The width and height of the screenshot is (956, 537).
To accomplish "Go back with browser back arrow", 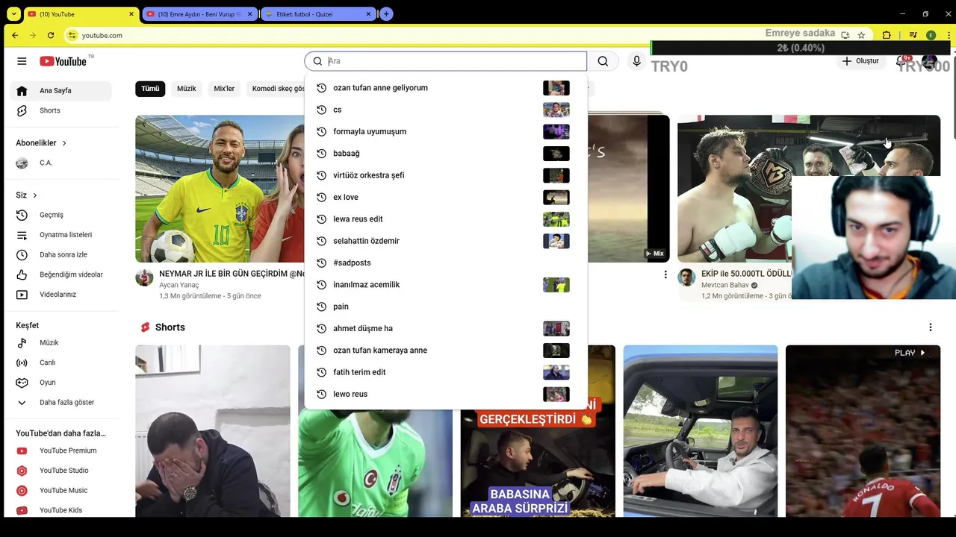I will 15,35.
